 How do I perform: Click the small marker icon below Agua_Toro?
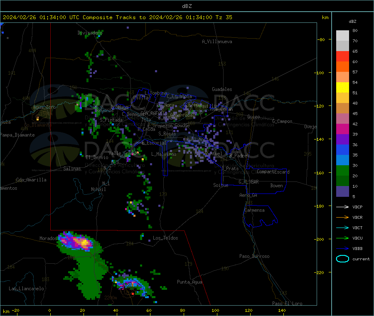click(37, 118)
